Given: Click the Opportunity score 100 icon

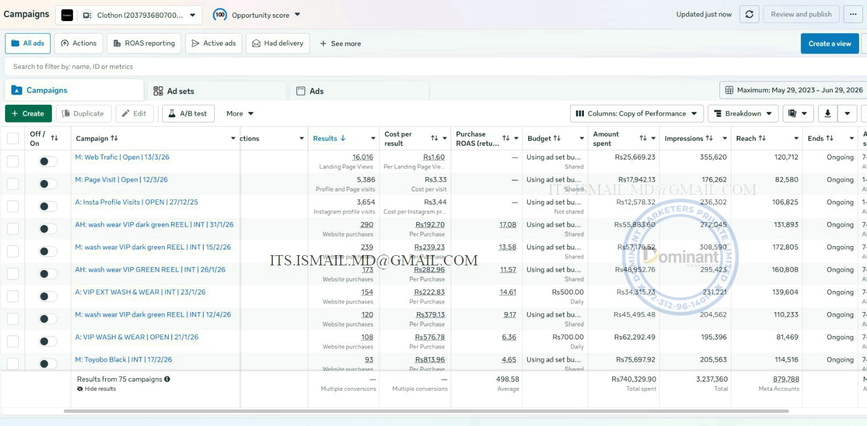Looking at the screenshot, I should click(x=220, y=15).
